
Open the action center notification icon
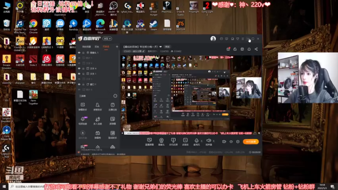click(x=333, y=187)
